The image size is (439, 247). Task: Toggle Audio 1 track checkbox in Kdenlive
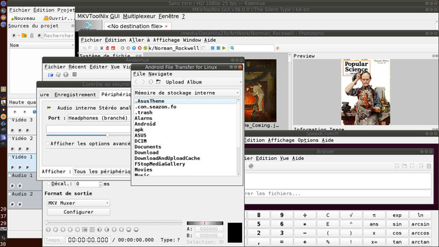[10, 176]
